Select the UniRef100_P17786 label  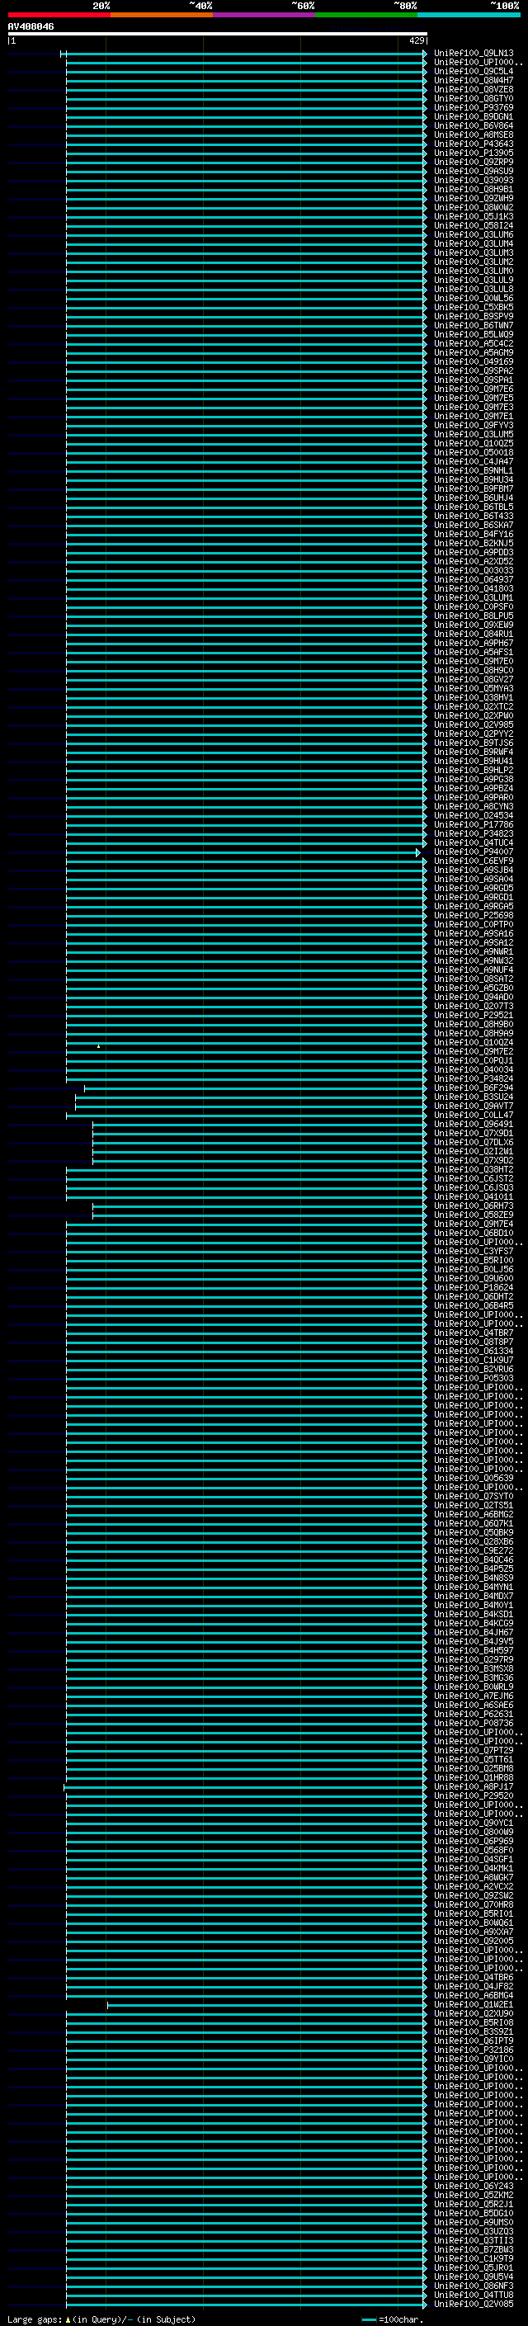point(474,824)
